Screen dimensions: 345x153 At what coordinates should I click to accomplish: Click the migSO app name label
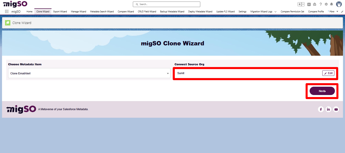click(16, 12)
